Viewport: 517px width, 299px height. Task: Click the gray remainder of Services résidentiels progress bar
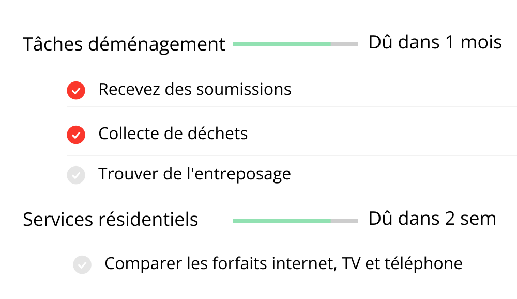344,221
